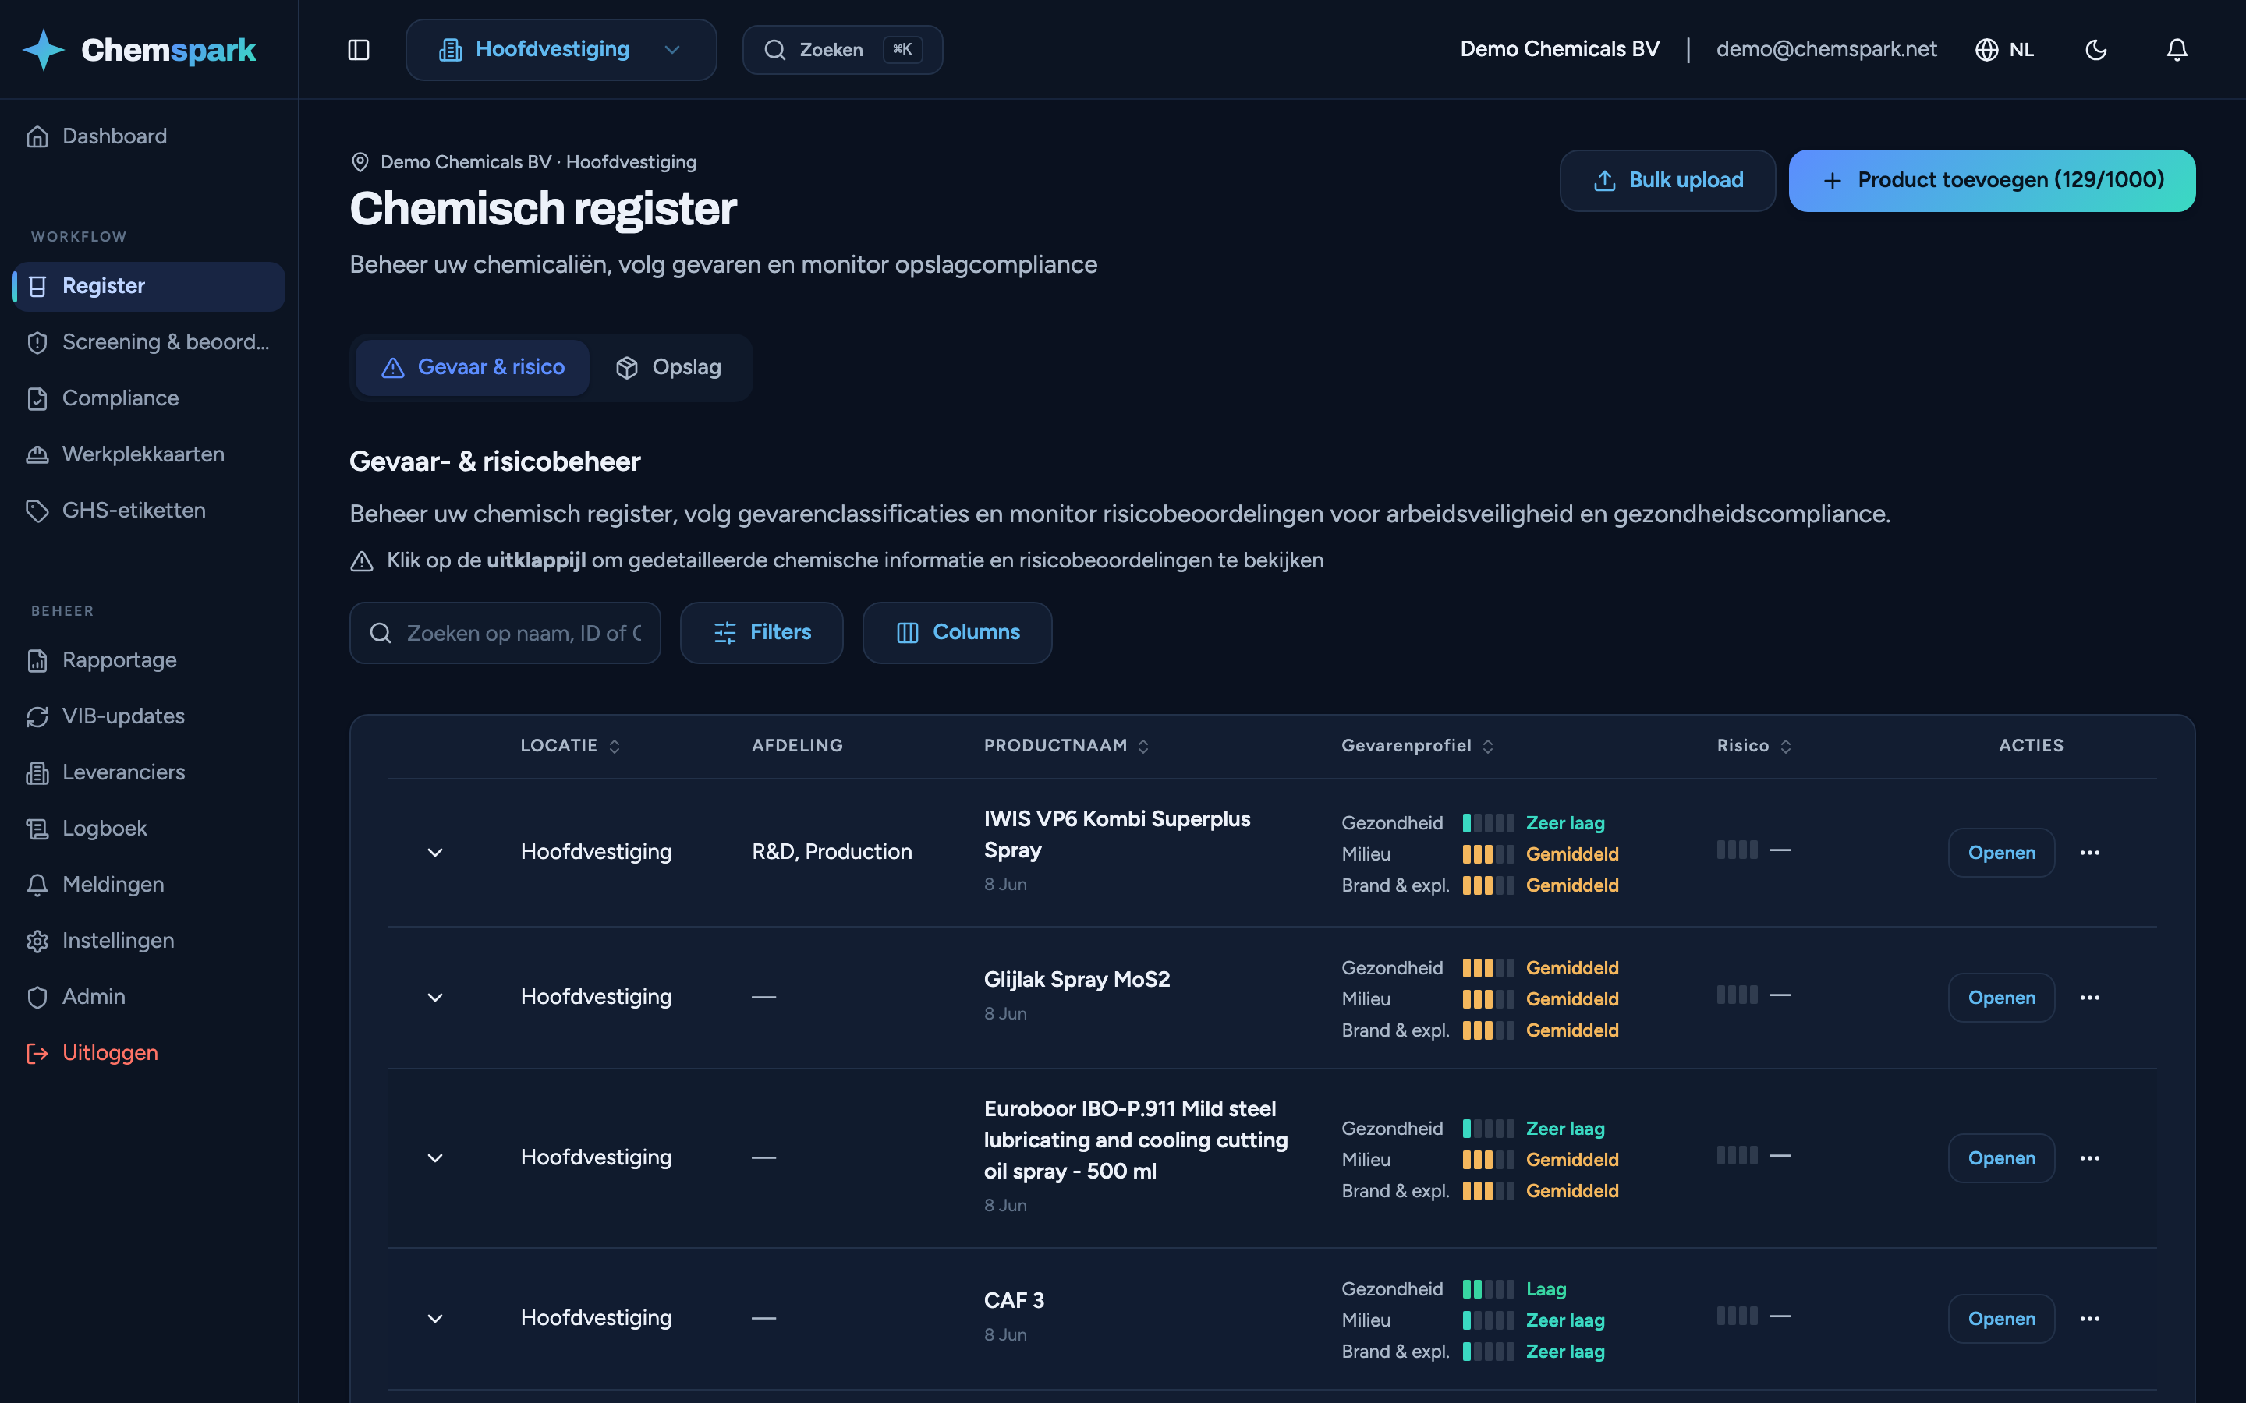This screenshot has height=1403, width=2246.
Task: Sort by PRODUCTNAAM column
Action: (1066, 745)
